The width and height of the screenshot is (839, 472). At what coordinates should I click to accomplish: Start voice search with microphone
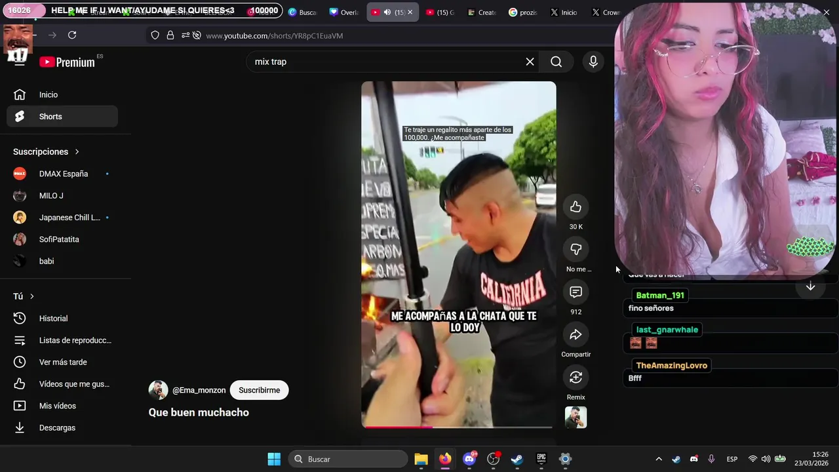tap(593, 62)
